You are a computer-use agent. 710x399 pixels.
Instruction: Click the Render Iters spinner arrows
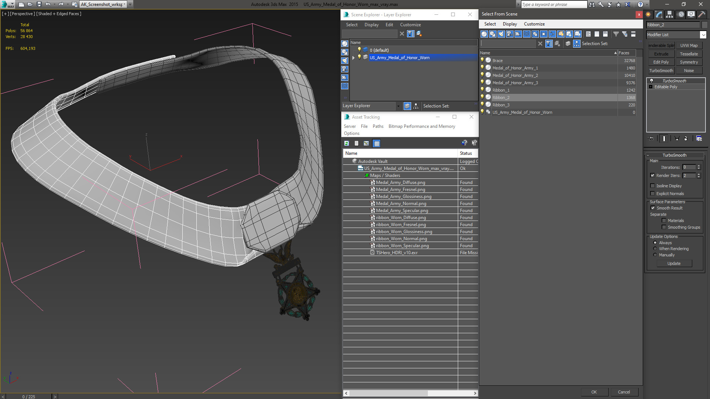699,175
